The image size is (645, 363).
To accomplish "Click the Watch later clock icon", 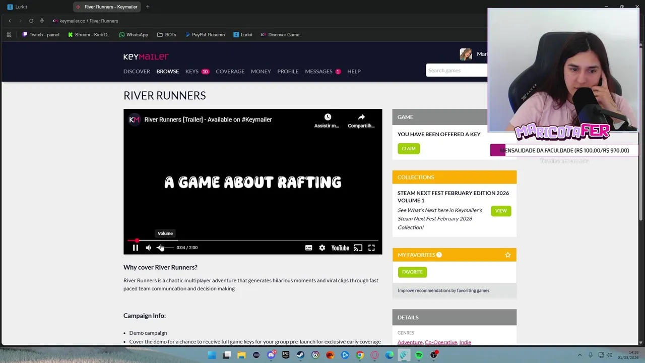I will [327, 117].
